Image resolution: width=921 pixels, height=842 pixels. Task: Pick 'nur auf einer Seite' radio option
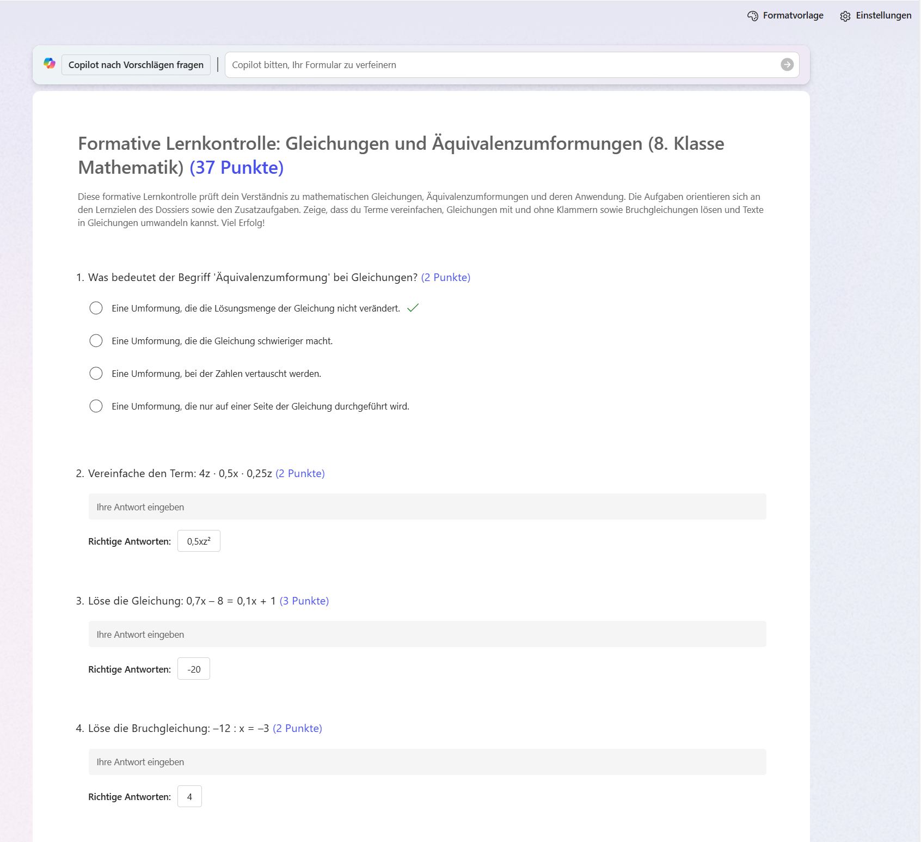click(x=96, y=406)
